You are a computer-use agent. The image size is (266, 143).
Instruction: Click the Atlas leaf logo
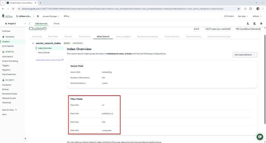(x=3, y=16)
